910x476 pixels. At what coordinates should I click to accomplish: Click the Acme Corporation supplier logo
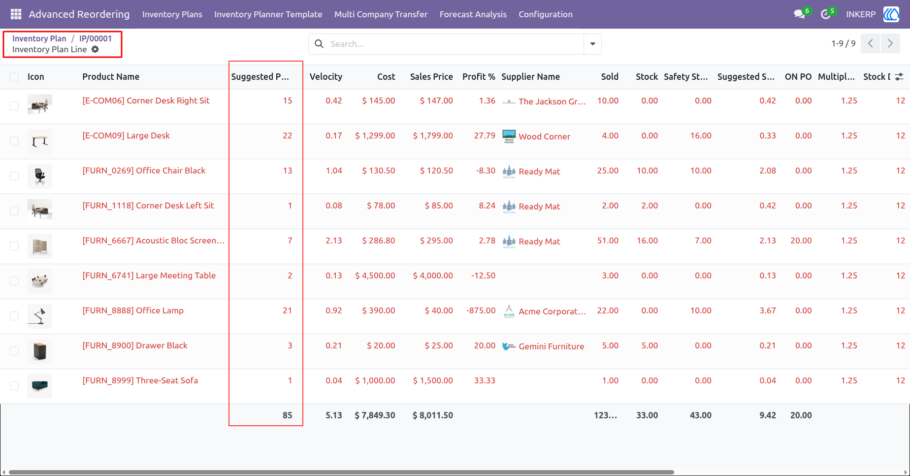click(509, 311)
